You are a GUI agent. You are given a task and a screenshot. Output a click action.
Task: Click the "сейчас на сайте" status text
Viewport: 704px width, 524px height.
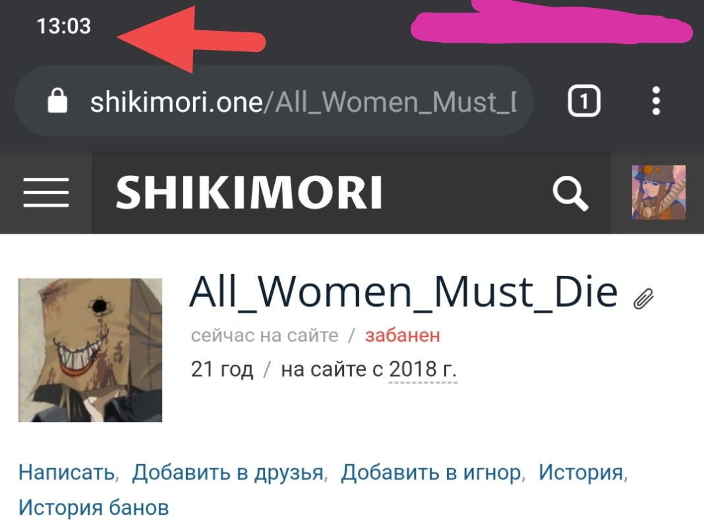(264, 335)
